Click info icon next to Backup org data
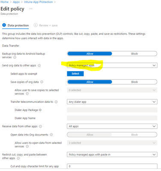This screenshot has width=161, height=171. pyautogui.click(x=15, y=57)
